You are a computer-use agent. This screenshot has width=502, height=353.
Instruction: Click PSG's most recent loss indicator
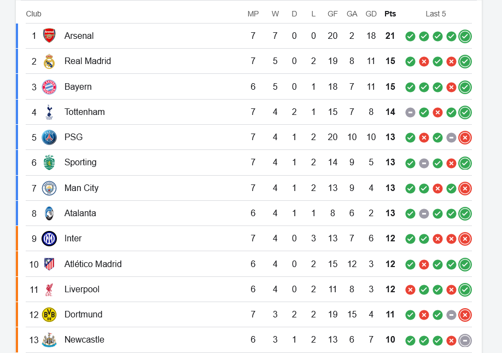click(x=465, y=138)
